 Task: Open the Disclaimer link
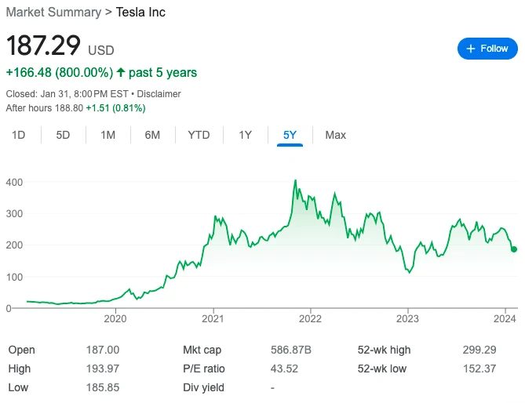(x=159, y=94)
